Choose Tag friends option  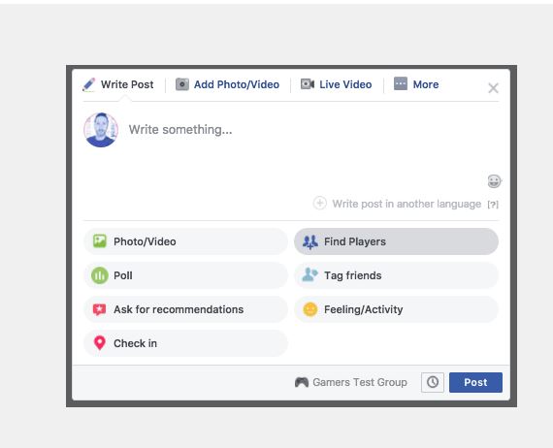point(396,275)
